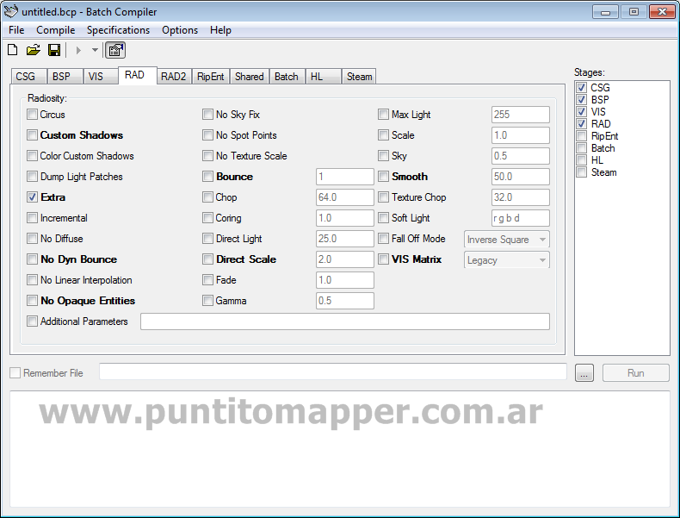This screenshot has height=518, width=680.
Task: Open the dropdown arrow beside Run icon
Action: [95, 50]
